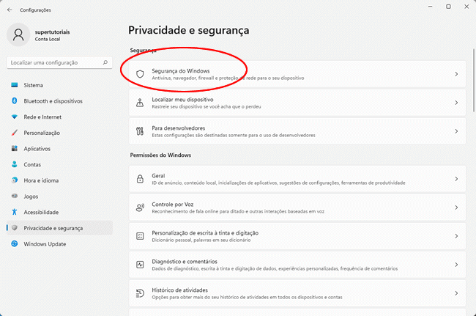The width and height of the screenshot is (476, 316).
Task: Click the back arrow in Configurações
Action: (10, 10)
